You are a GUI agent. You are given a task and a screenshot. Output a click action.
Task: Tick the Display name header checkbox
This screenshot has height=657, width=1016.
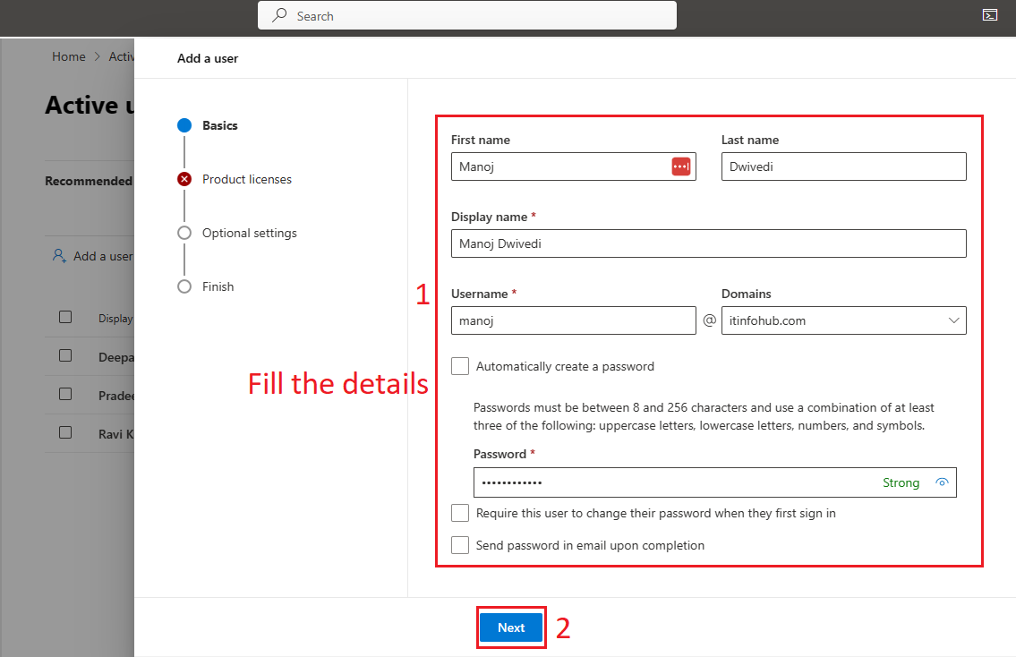[65, 317]
